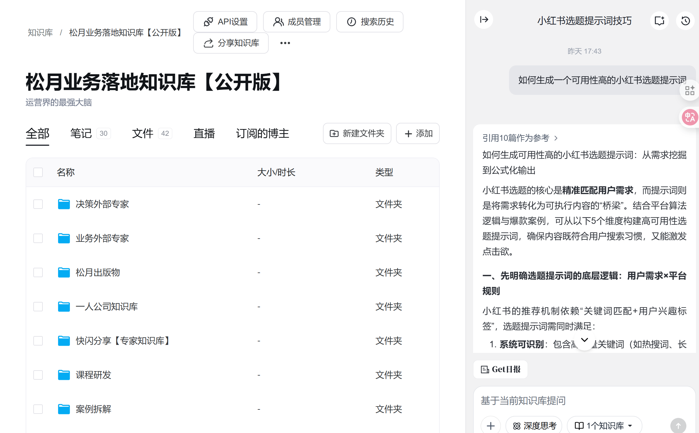Screen dimensions: 699x433
Task: Click the plus attachment icon in chat input
Action: tap(491, 425)
